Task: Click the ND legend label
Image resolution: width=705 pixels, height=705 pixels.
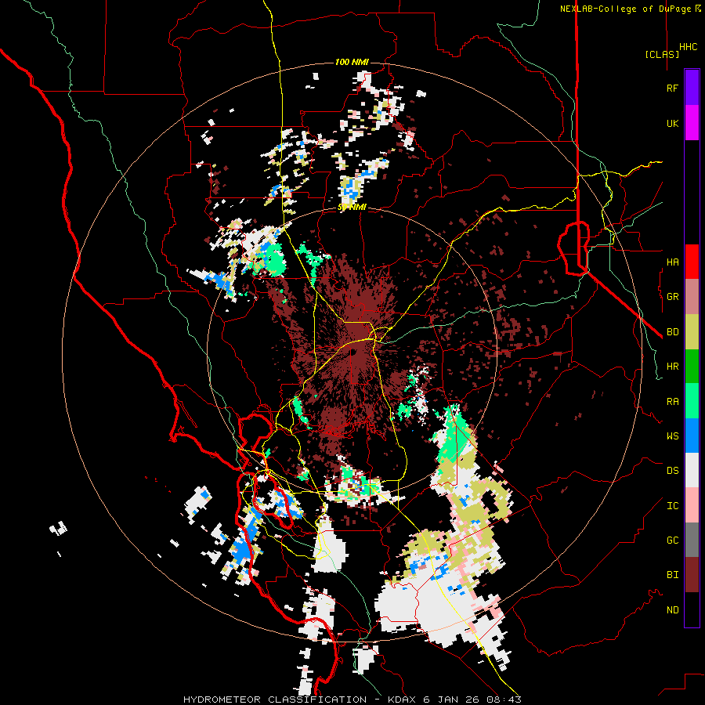Action: (673, 610)
